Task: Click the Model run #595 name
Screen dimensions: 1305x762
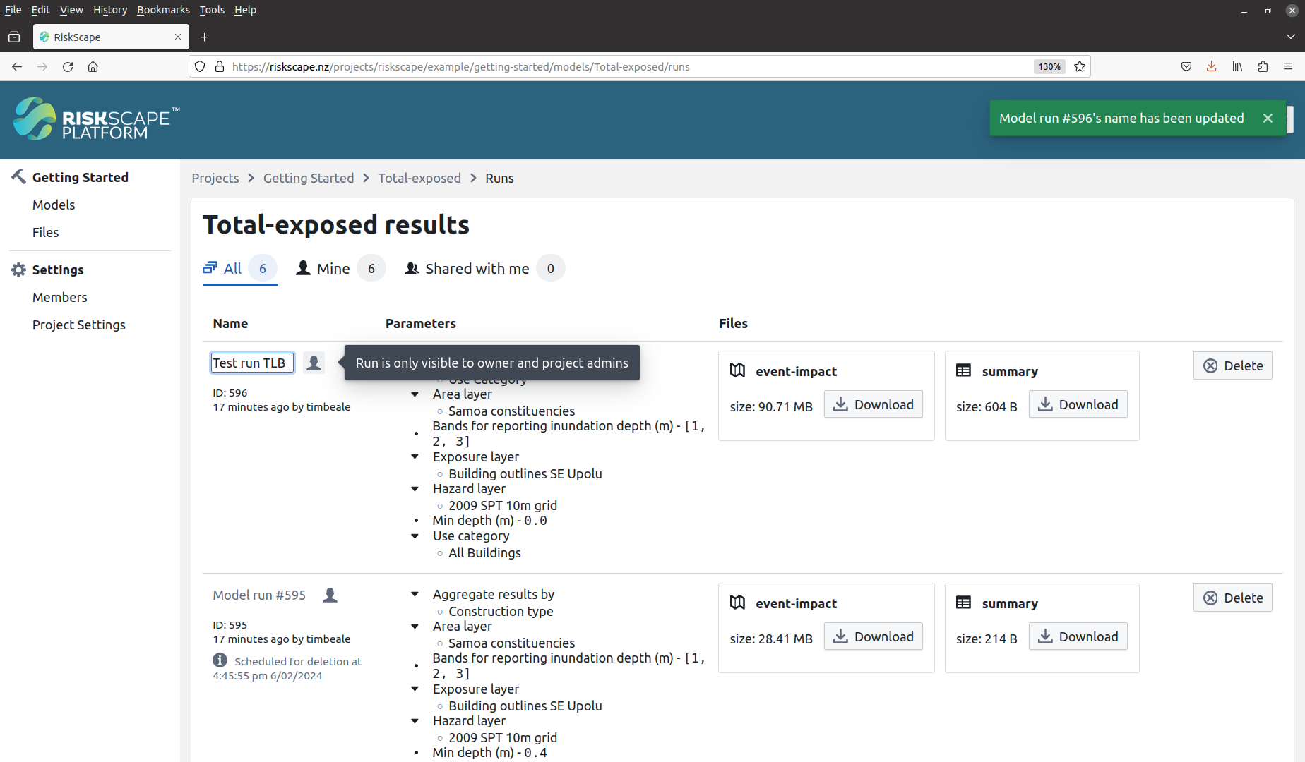Action: pos(259,595)
